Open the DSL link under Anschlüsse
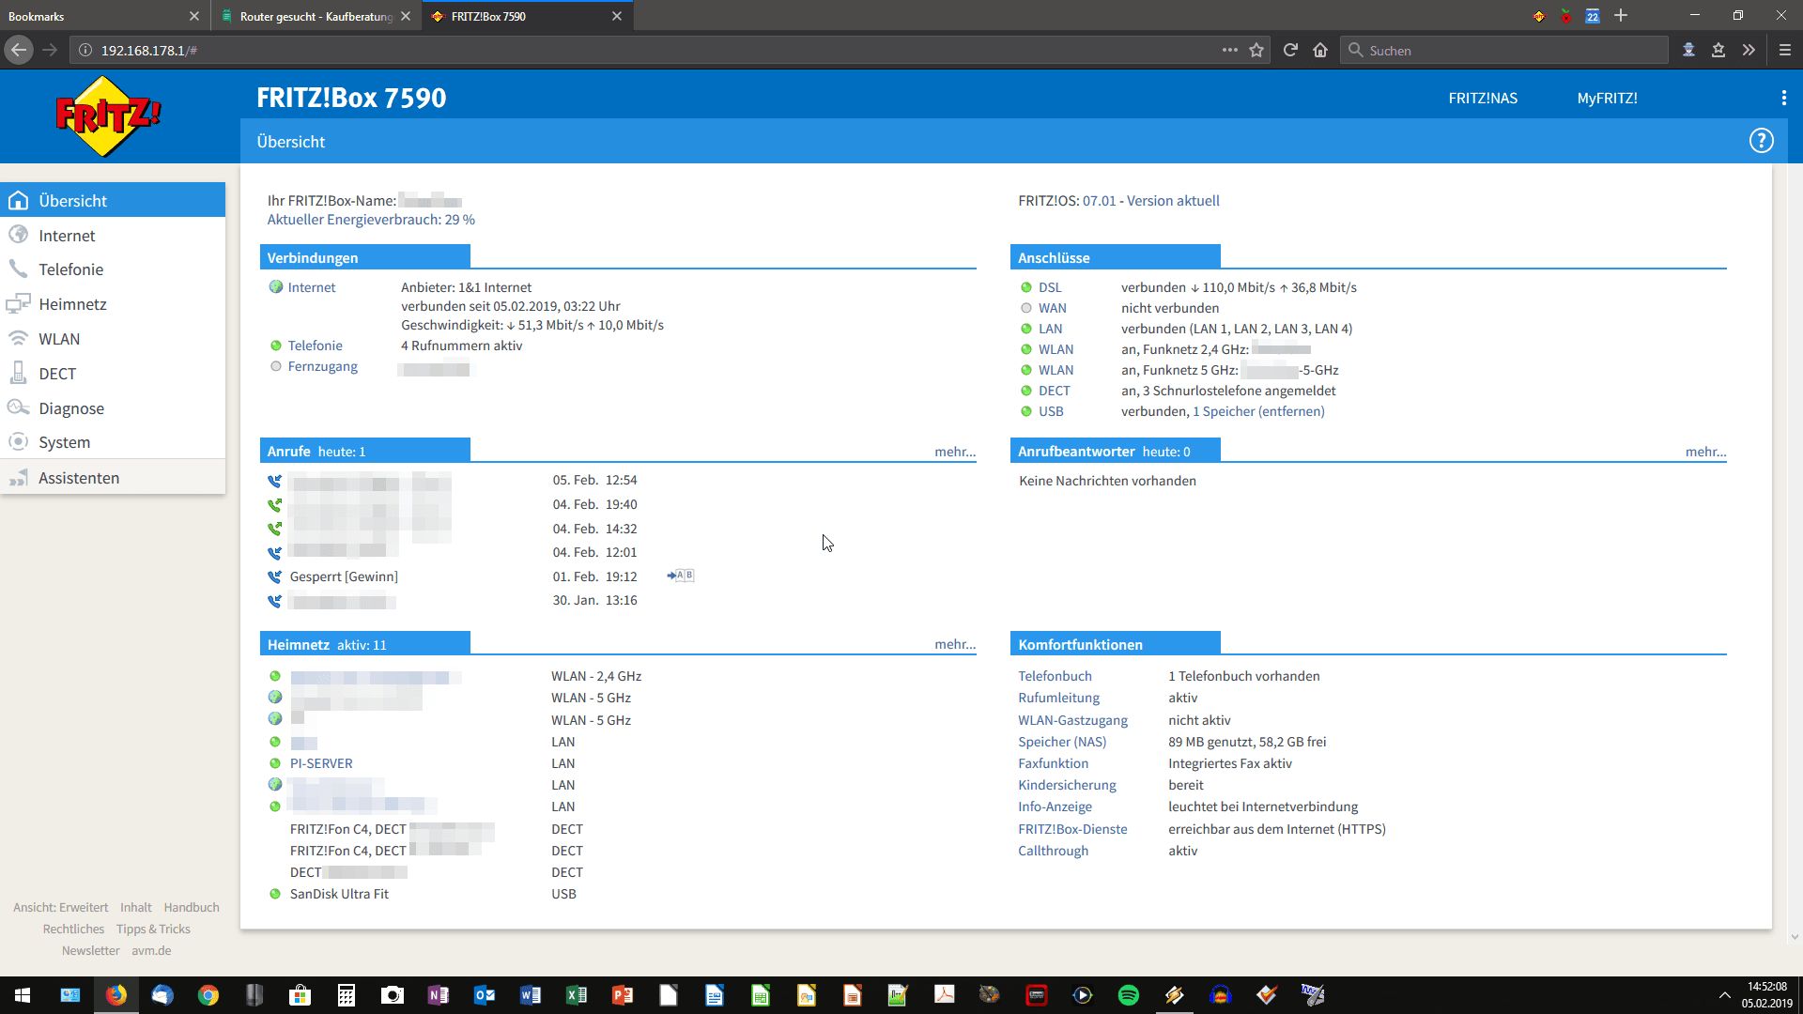This screenshot has height=1014, width=1803. [1050, 287]
